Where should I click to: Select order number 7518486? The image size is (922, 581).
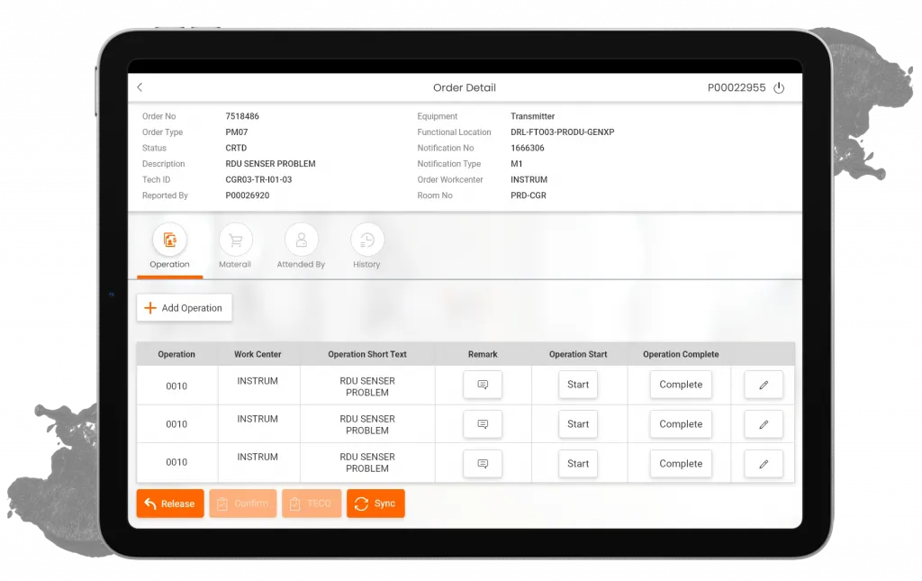coord(242,116)
